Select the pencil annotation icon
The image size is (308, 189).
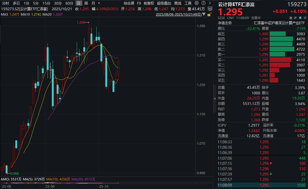(x=295, y=18)
